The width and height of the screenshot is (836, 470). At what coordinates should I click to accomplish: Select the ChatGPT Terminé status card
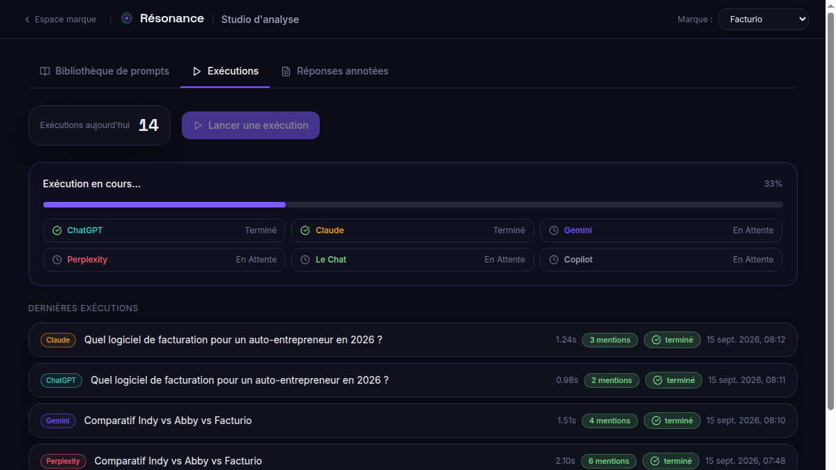164,230
